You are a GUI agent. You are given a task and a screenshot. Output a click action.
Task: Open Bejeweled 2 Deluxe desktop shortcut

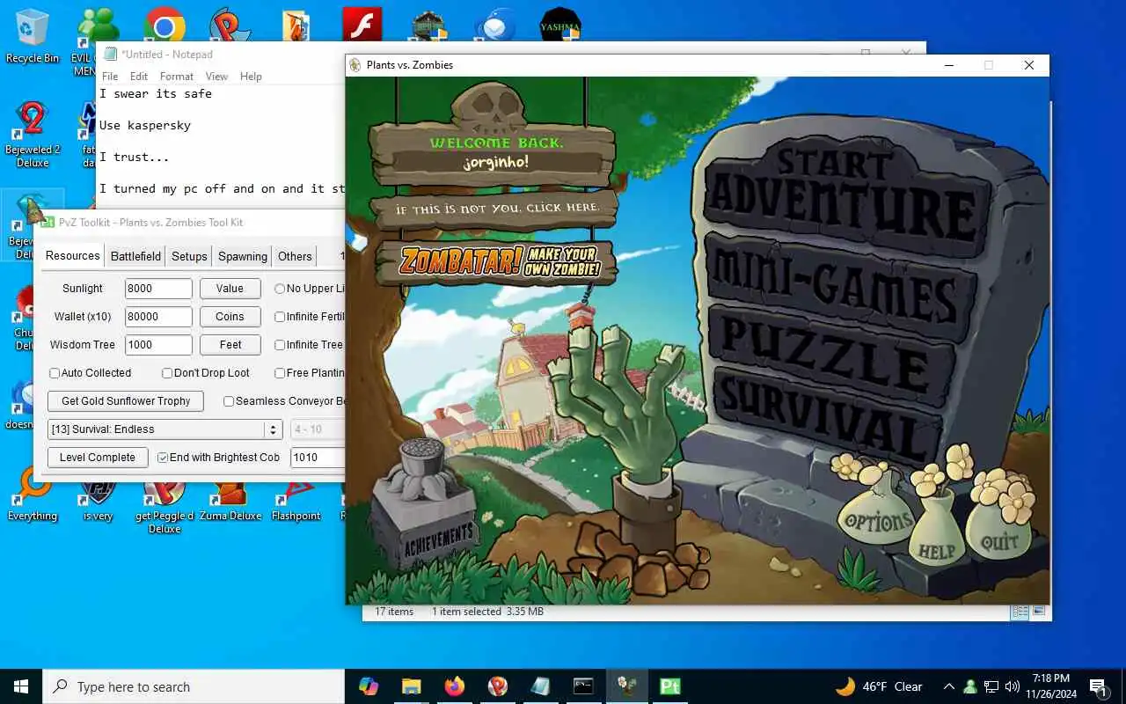pyautogui.click(x=33, y=135)
